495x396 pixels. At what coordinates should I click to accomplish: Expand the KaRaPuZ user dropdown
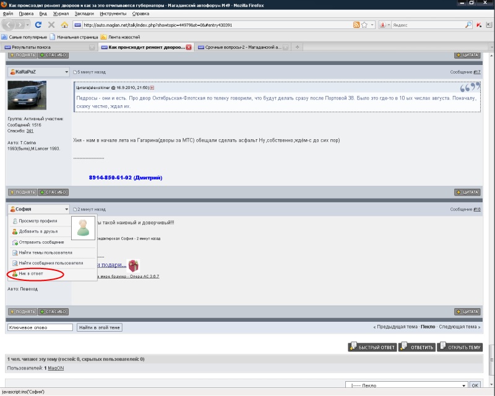(x=66, y=72)
